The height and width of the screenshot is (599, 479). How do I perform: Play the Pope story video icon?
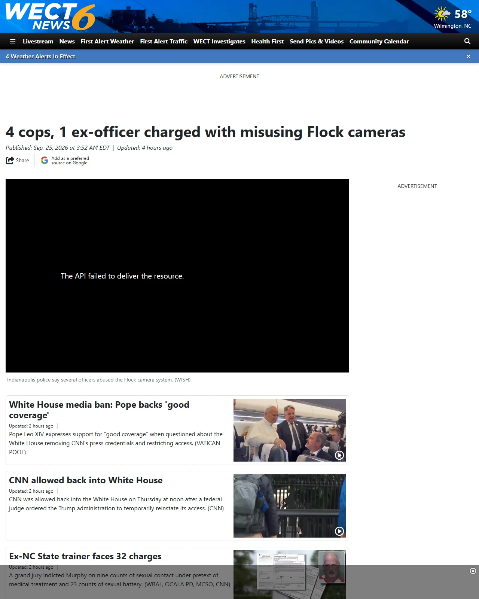pos(339,455)
